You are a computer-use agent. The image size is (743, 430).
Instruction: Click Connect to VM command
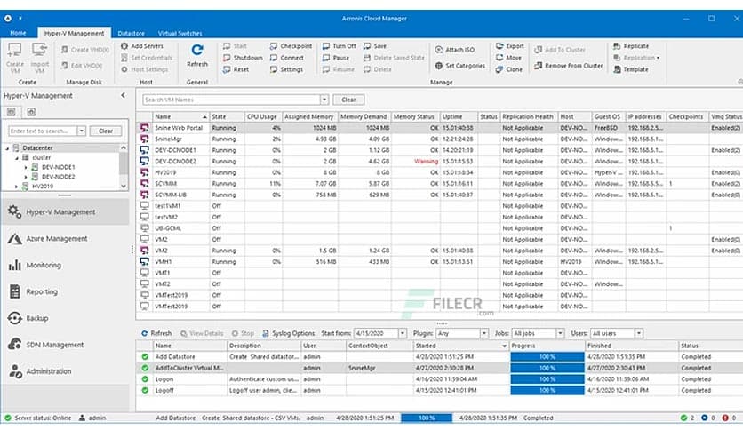pos(287,58)
